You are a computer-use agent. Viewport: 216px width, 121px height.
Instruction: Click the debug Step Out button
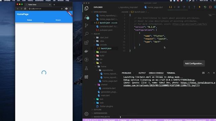click(x=194, y=7)
